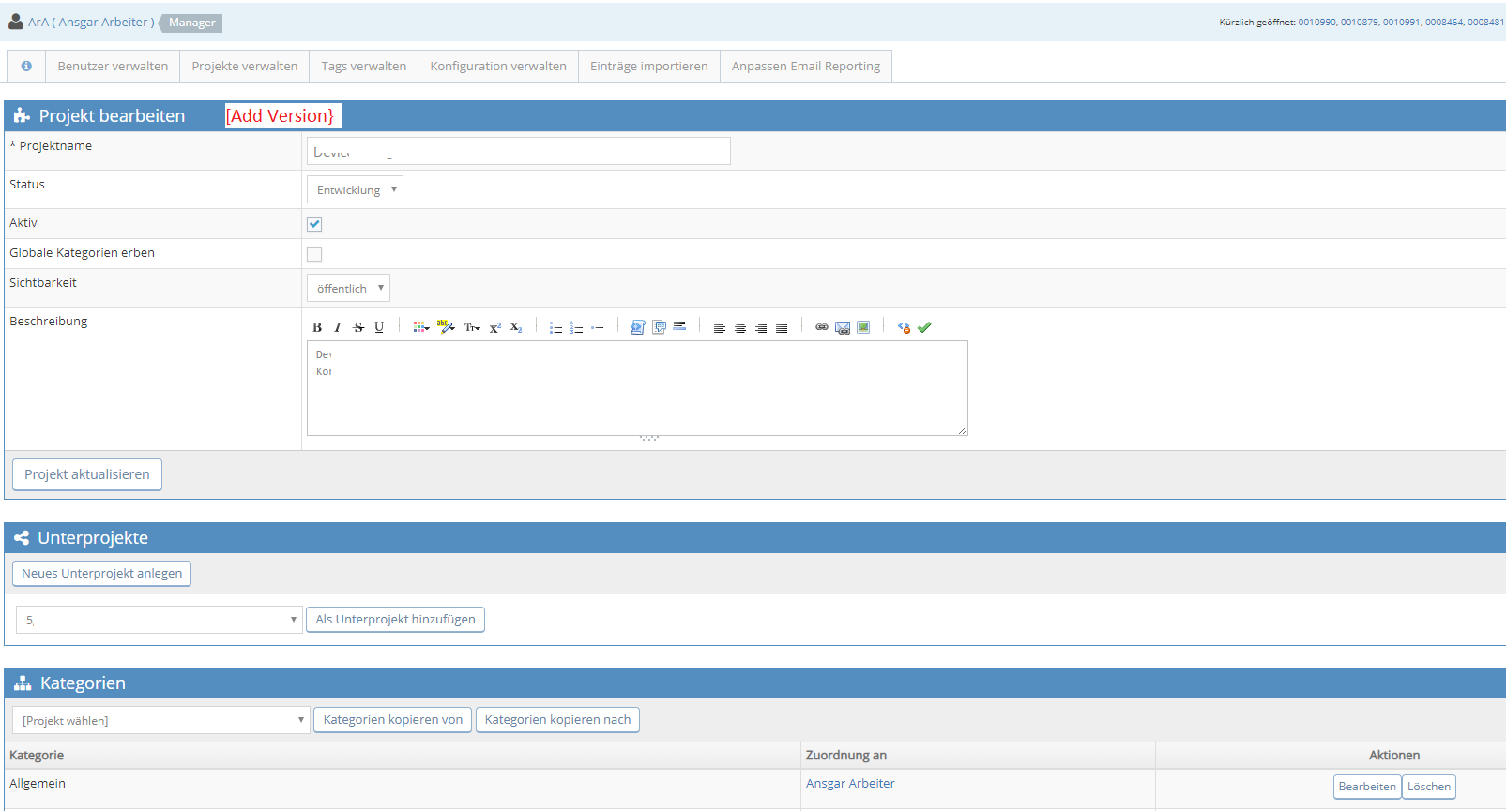The image size is (1506, 811).
Task: Click the insert image icon
Action: pos(863,327)
